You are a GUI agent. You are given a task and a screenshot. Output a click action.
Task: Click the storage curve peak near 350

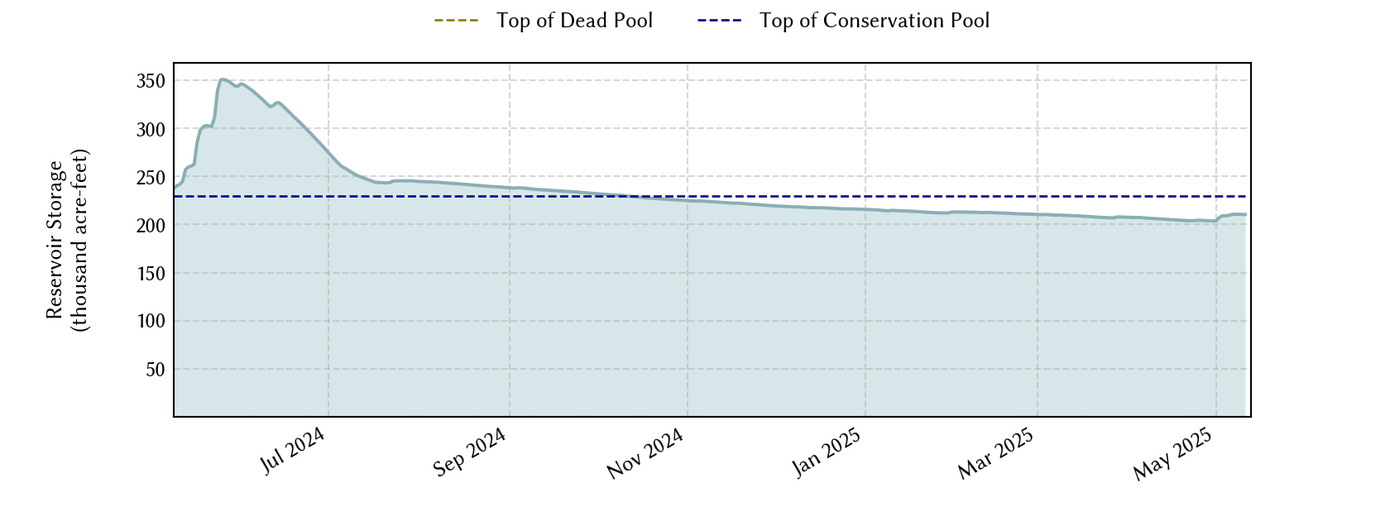(x=222, y=79)
